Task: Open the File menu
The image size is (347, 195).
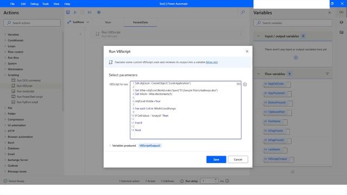Action: click(x=12, y=4)
